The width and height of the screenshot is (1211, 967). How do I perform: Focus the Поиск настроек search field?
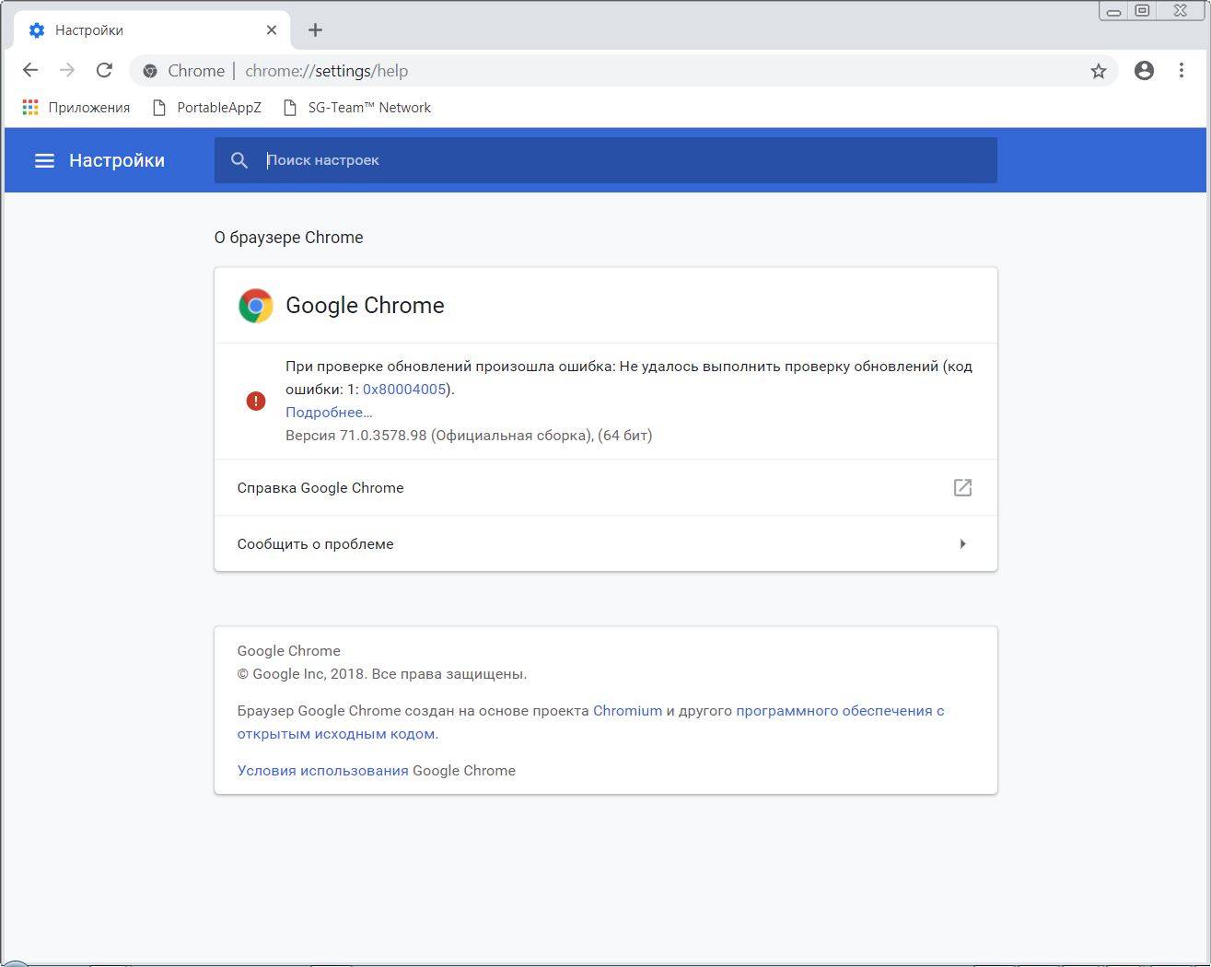(606, 160)
